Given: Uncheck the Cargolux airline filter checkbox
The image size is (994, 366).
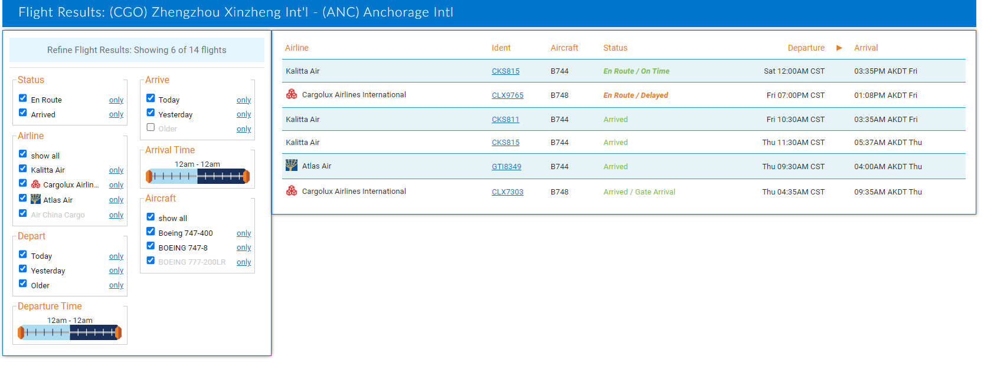Looking at the screenshot, I should [23, 183].
